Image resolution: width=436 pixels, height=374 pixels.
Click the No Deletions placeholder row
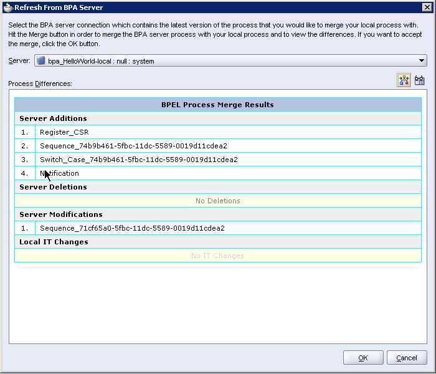point(217,201)
